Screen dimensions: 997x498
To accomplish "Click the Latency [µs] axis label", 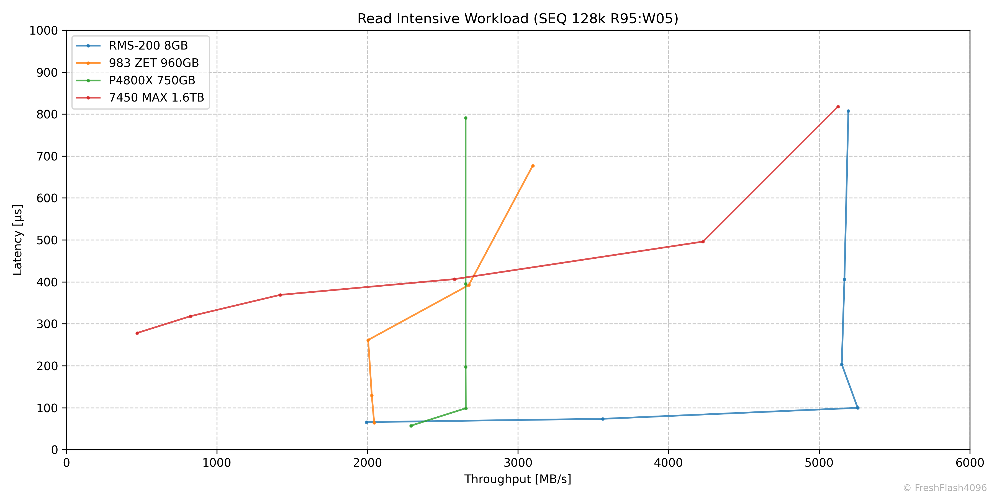I will coord(18,240).
